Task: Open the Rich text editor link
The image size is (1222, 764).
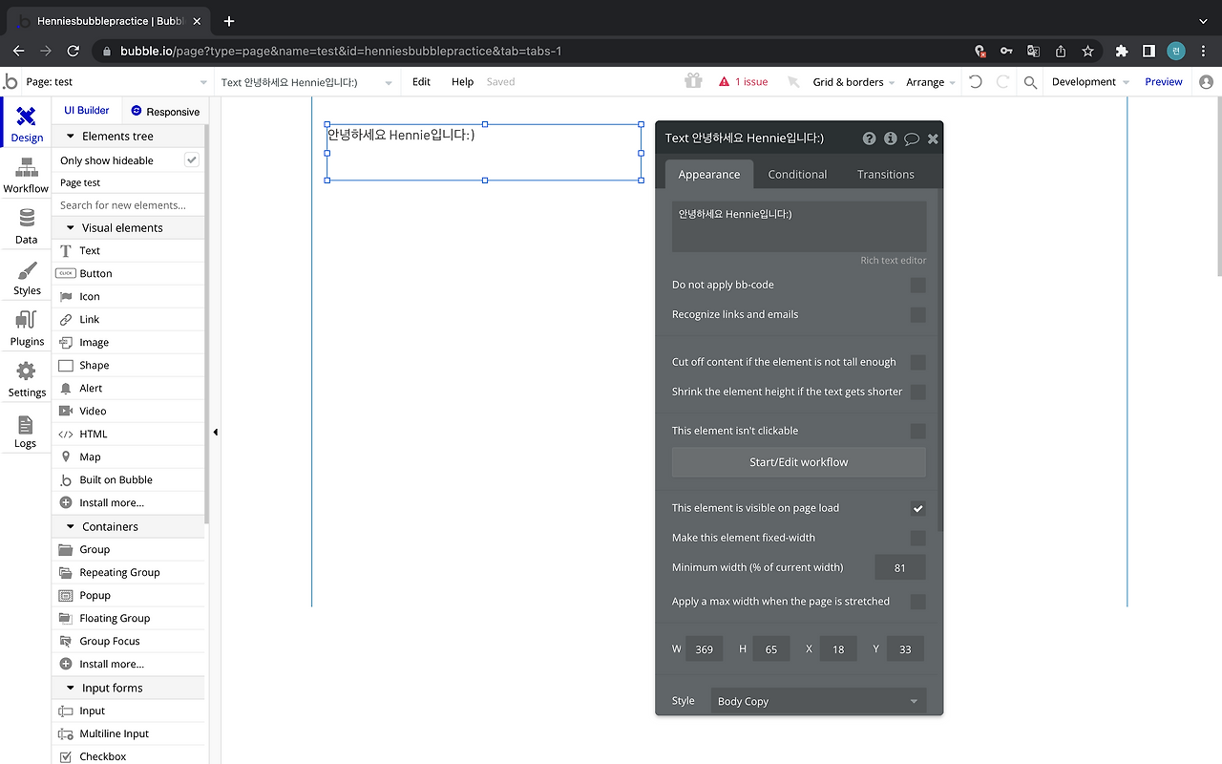Action: (894, 260)
